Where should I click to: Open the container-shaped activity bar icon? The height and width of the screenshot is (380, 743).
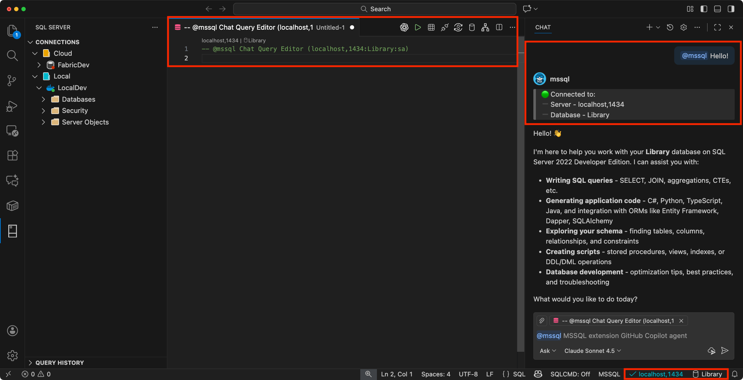(x=12, y=206)
